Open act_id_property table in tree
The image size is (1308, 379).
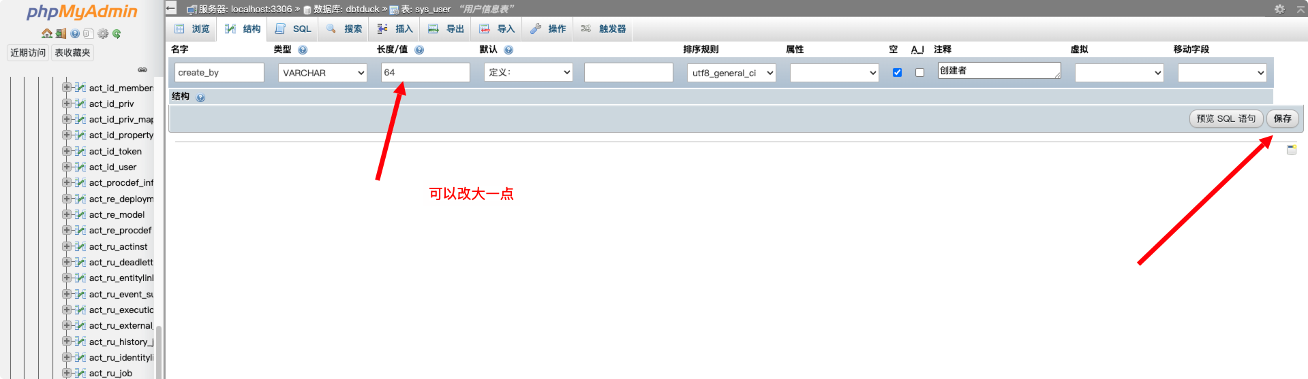(121, 135)
